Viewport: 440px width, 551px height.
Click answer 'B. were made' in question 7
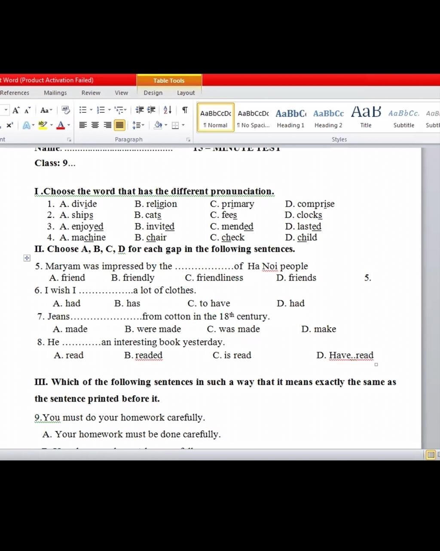pyautogui.click(x=153, y=329)
